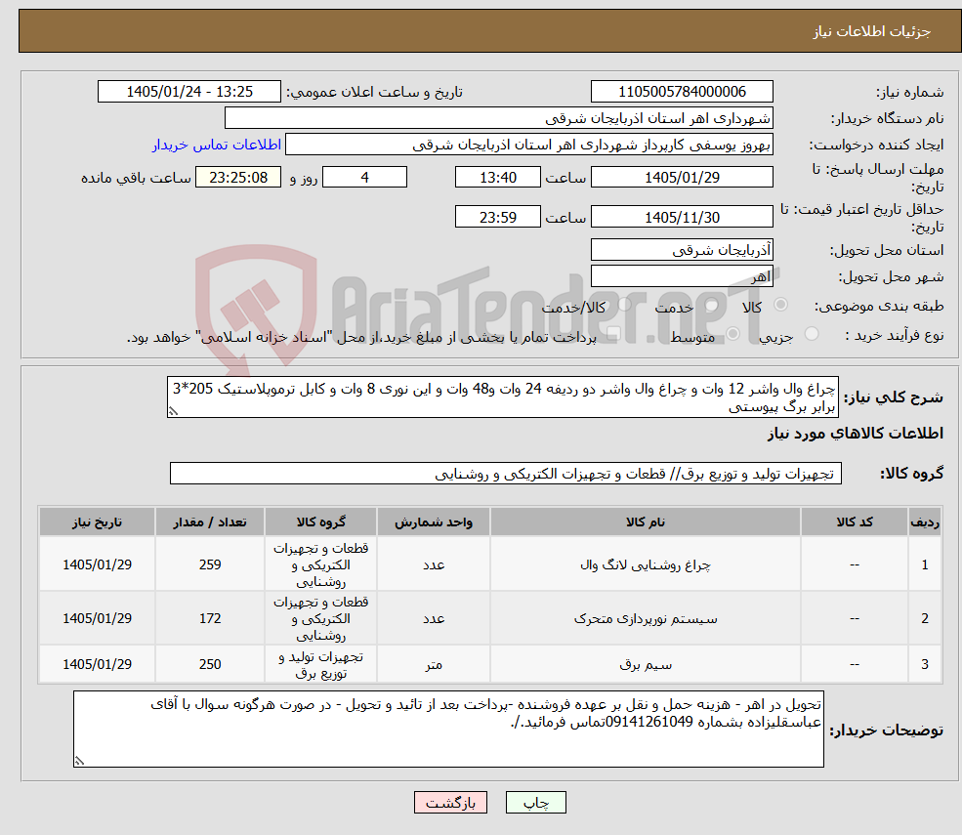This screenshot has width=962, height=835.
Task: Click quantity cell 172
Action: point(210,618)
